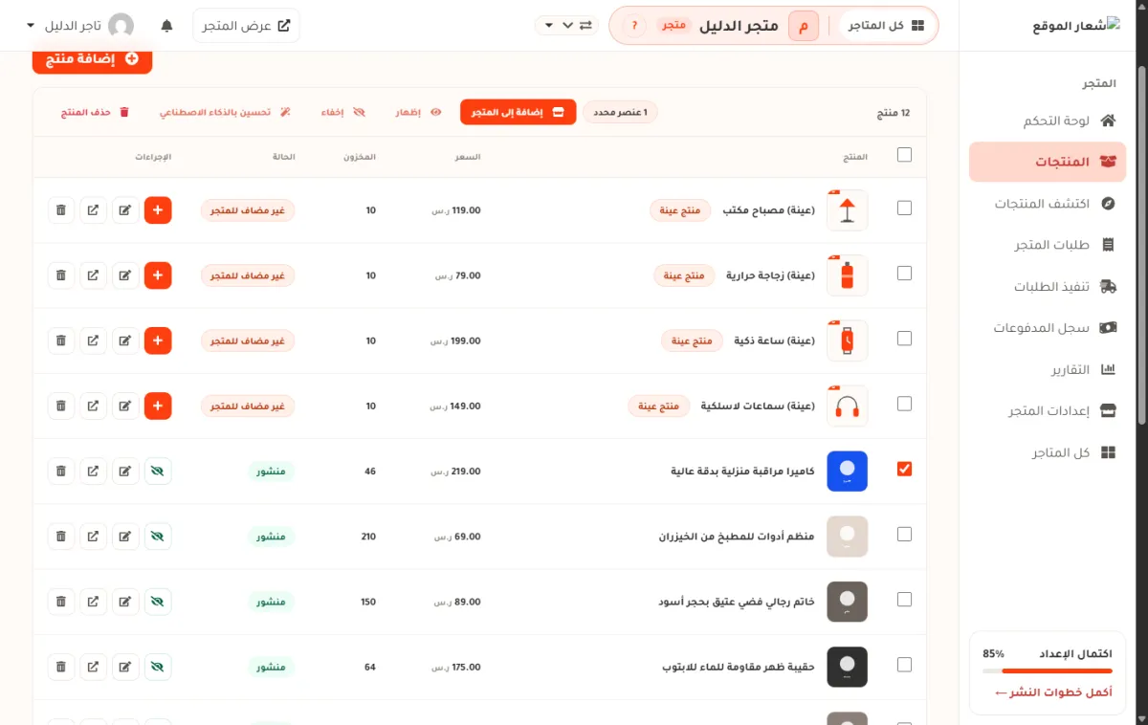1148x725 pixels.
Task: Edit bamboo kitchen organizer (منظم أدوات للمطبخ) product
Action: pyautogui.click(x=125, y=537)
